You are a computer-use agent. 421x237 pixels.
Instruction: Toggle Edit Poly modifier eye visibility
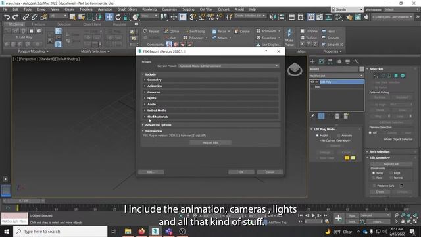tap(312, 82)
